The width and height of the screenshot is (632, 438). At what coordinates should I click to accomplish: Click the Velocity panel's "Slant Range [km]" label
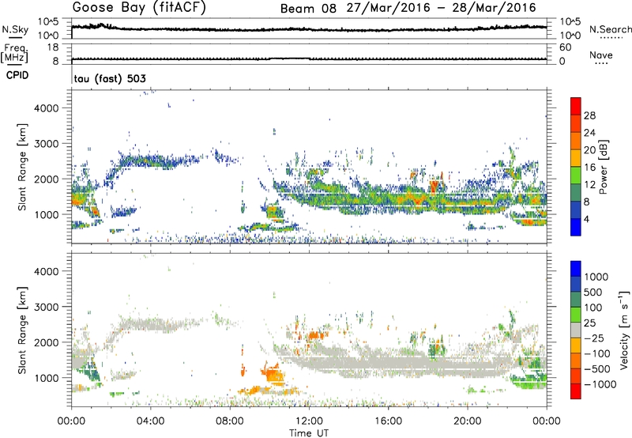coord(22,330)
